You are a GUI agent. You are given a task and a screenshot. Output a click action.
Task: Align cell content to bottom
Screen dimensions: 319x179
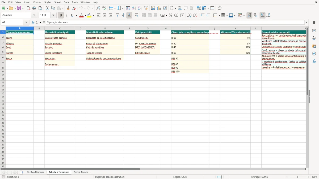[129, 15]
